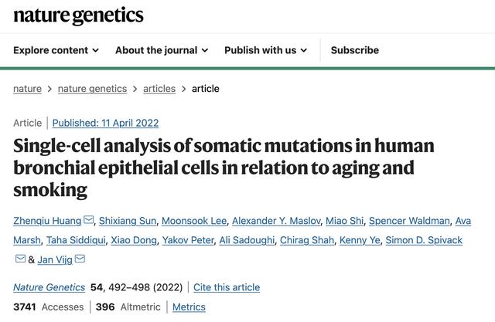495x322 pixels.
Task: Click envelope icon next to Zhenqiu Huang
Action: pos(89,219)
